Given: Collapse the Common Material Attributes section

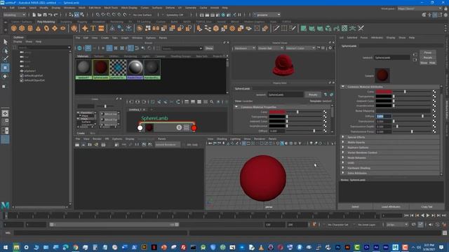Looking at the screenshot, I should [x=343, y=87].
